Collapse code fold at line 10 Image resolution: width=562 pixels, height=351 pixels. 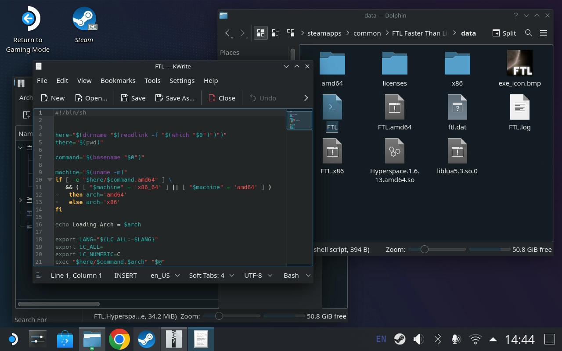(x=49, y=179)
